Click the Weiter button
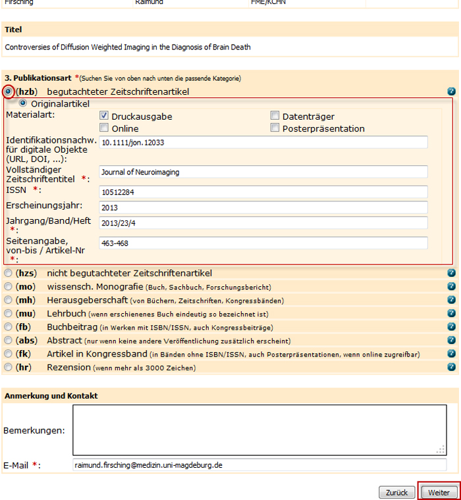461x500 pixels. [x=439, y=492]
